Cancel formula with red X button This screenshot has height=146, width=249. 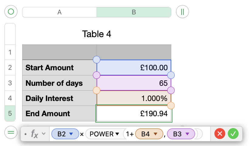pyautogui.click(x=220, y=134)
